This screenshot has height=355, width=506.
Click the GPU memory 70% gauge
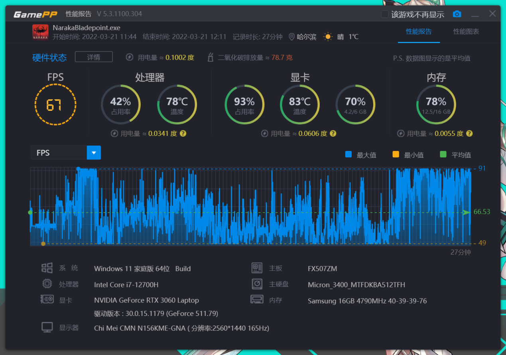coord(355,104)
